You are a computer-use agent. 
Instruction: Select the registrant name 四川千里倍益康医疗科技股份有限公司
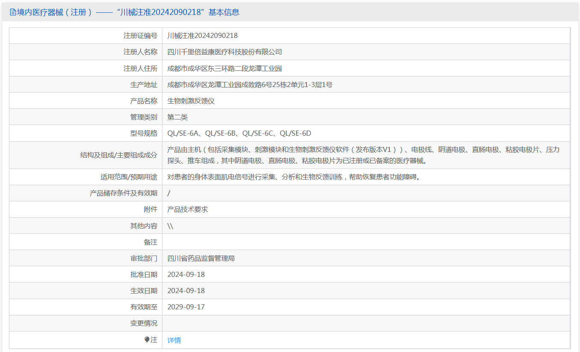225,52
